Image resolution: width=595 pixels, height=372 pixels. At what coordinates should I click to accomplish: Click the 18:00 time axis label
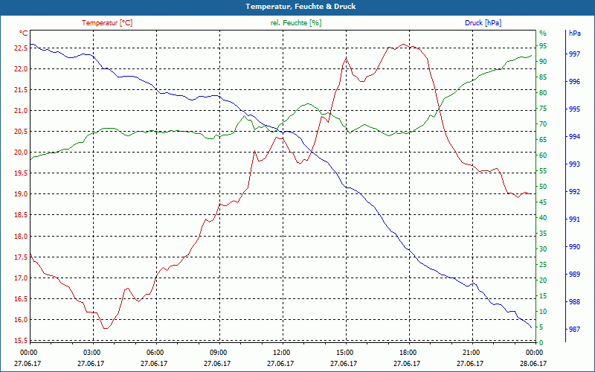click(408, 352)
